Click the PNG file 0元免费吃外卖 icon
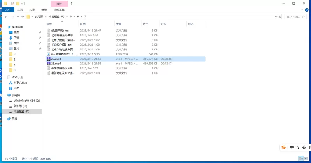This screenshot has height=163, width=311. point(48,54)
